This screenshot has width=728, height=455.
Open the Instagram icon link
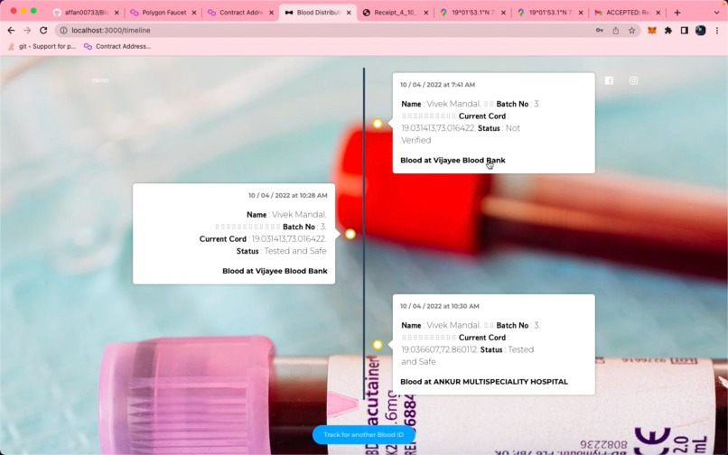pos(633,80)
